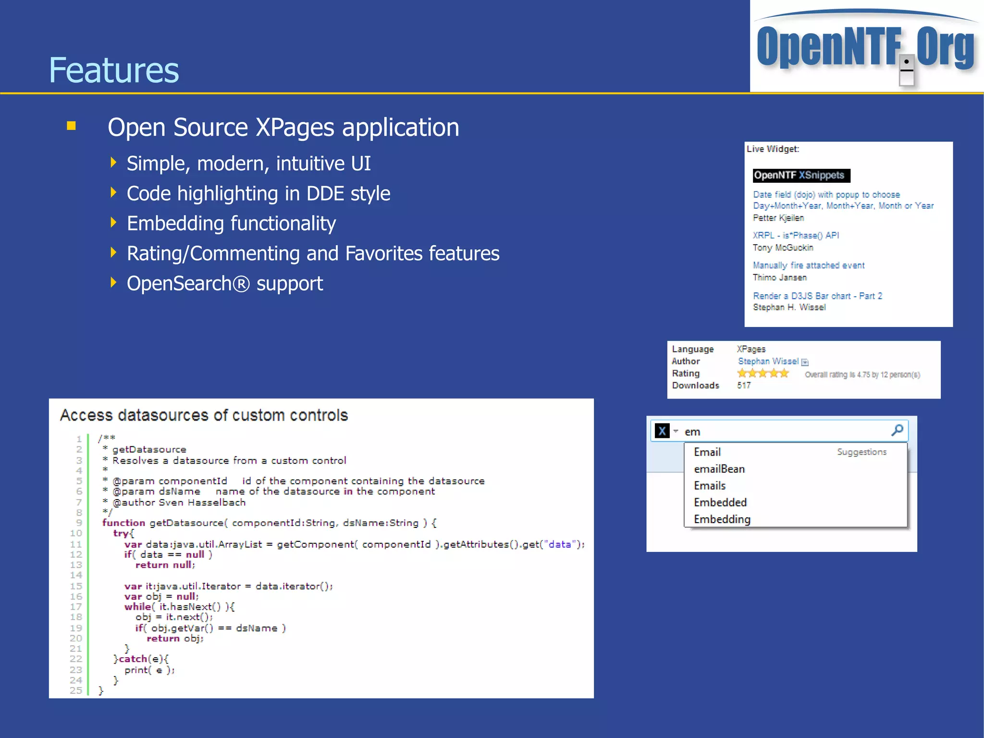Viewport: 984px width, 738px height.
Task: Click the 'Overall rating is 4.75' text
Action: click(x=862, y=375)
